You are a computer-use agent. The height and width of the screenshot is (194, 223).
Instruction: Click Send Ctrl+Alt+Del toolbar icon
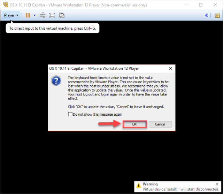coord(43,15)
